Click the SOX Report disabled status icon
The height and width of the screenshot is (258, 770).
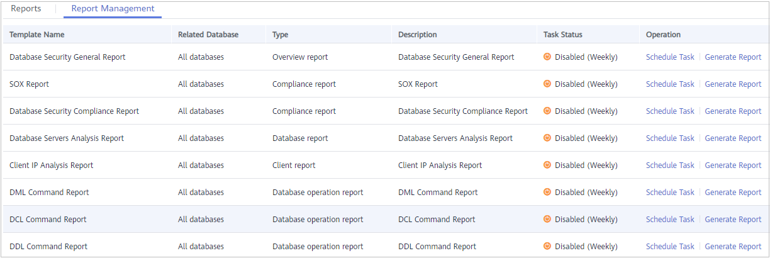(547, 84)
